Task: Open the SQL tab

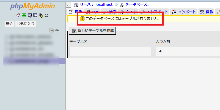Action: click(93, 12)
